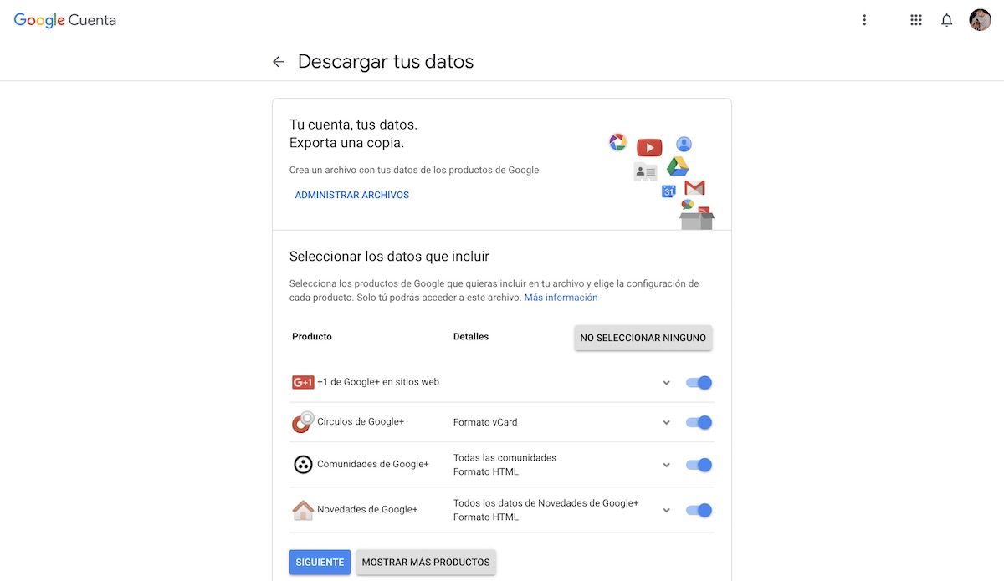The height and width of the screenshot is (581, 1004).
Task: Turn off Círculos de Google+ switch
Action: pos(699,422)
